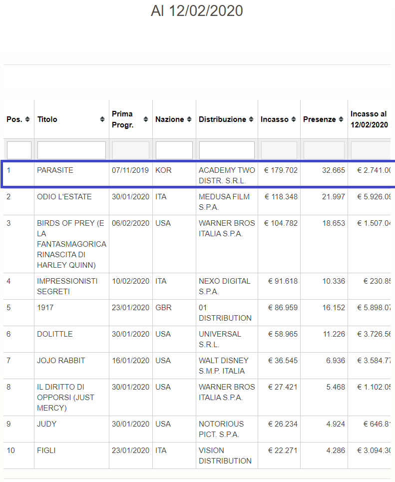Viewport: 395px width, 482px height.
Task: Click the Presenze filter field
Action: pos(324,150)
